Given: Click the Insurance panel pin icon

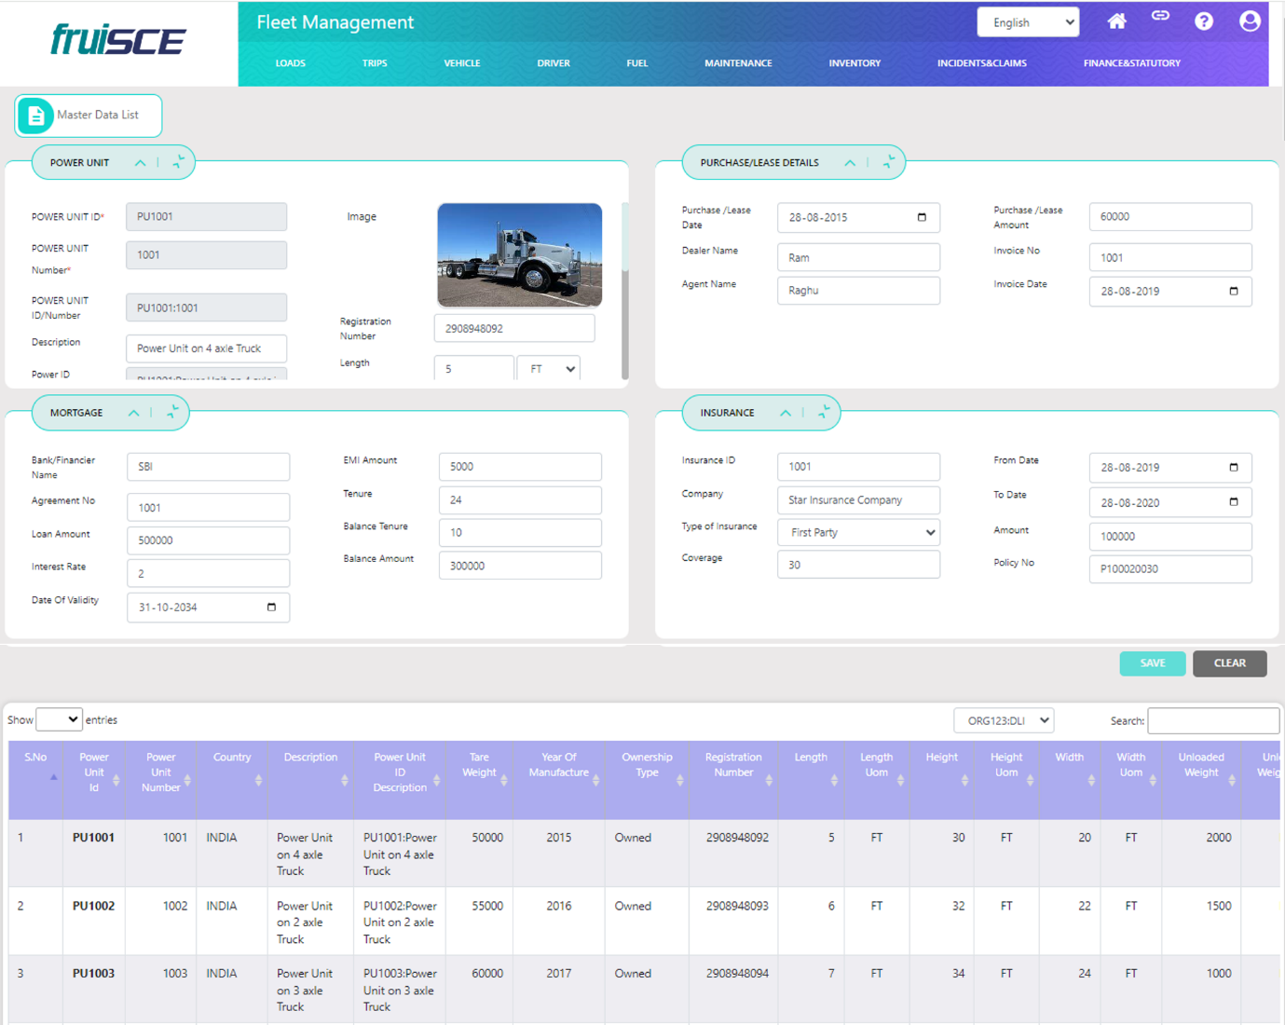Looking at the screenshot, I should pos(824,412).
